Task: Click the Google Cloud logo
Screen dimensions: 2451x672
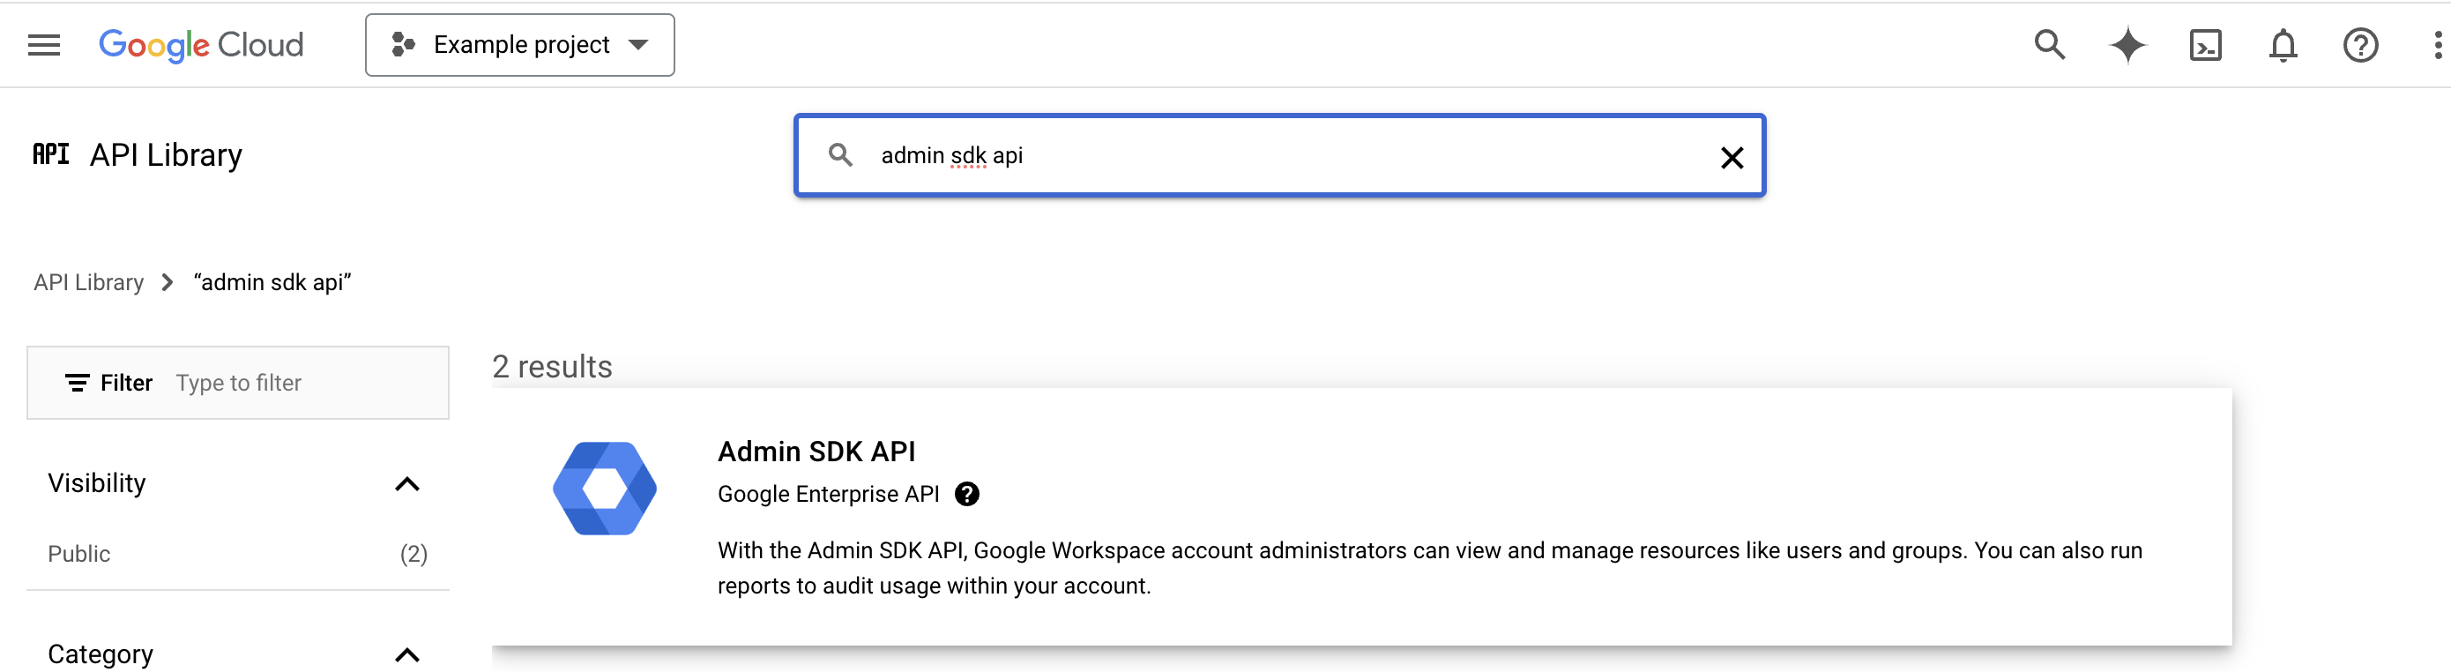Action: pos(201,45)
